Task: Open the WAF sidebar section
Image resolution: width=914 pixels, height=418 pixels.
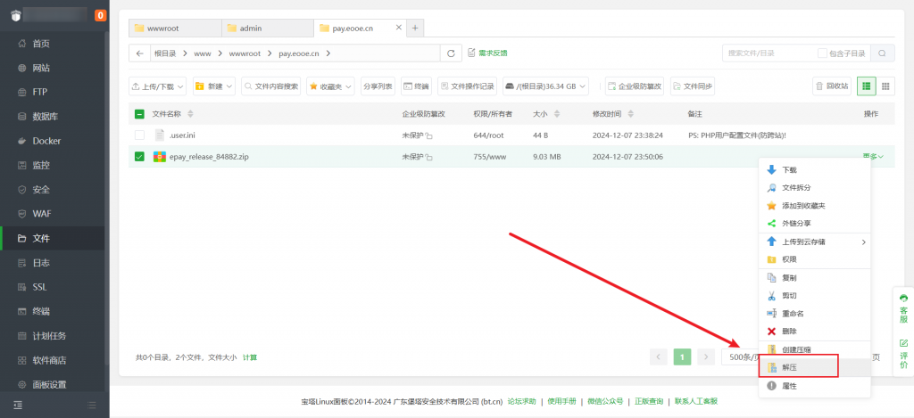Action: click(x=41, y=214)
